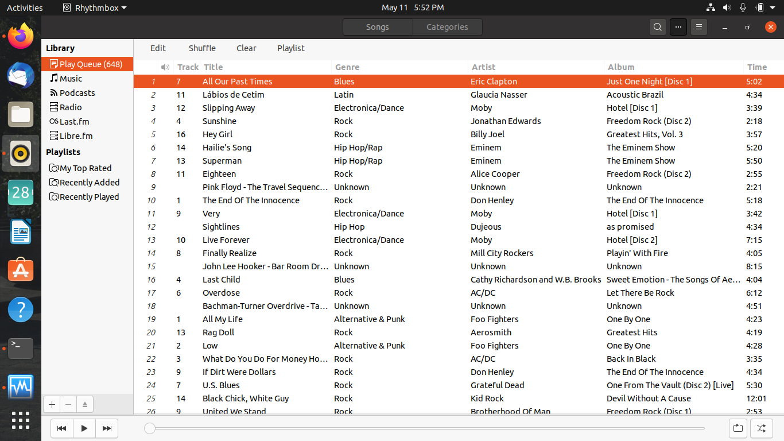Open the Music library source
The height and width of the screenshot is (441, 784).
tap(87, 79)
